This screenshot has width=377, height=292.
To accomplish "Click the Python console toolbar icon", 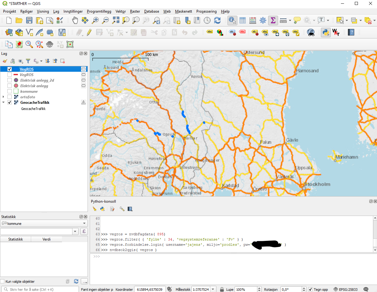I will [326, 32].
